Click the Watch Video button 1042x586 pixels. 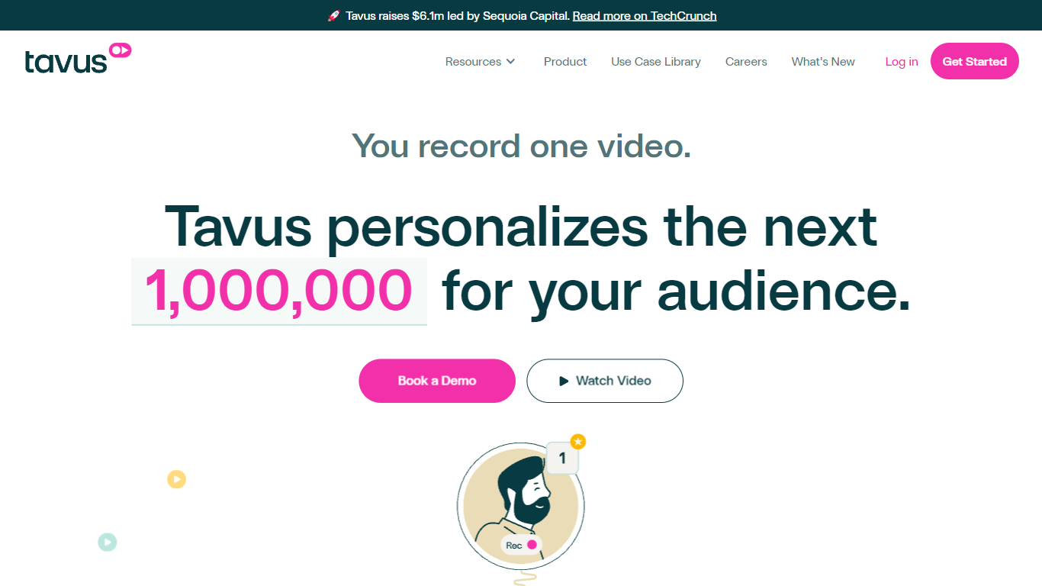pos(605,381)
